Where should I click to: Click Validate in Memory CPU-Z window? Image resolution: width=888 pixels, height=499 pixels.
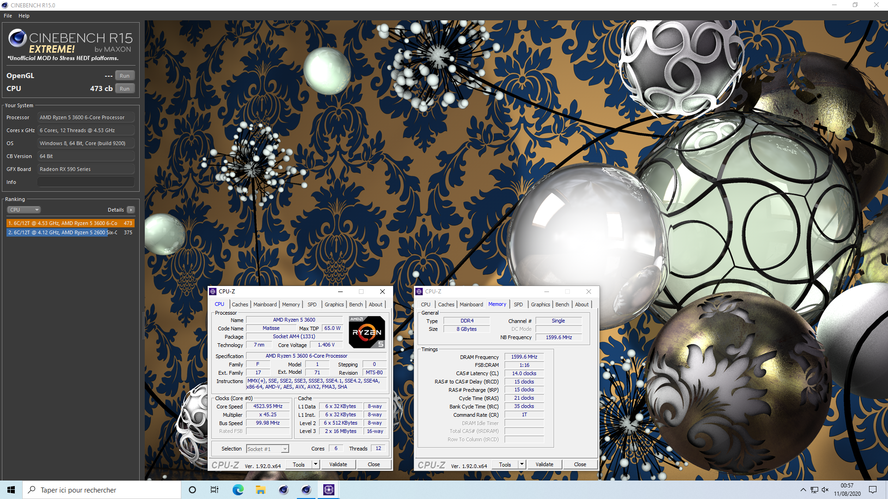coord(544,465)
